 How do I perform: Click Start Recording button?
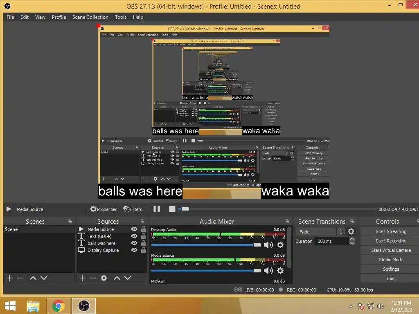tap(391, 241)
